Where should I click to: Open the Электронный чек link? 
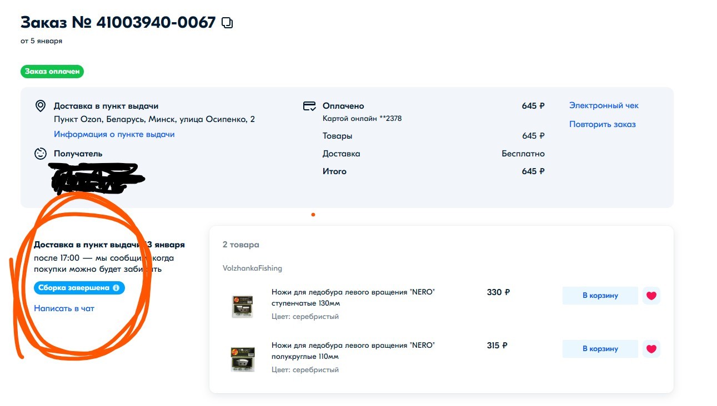click(x=604, y=105)
